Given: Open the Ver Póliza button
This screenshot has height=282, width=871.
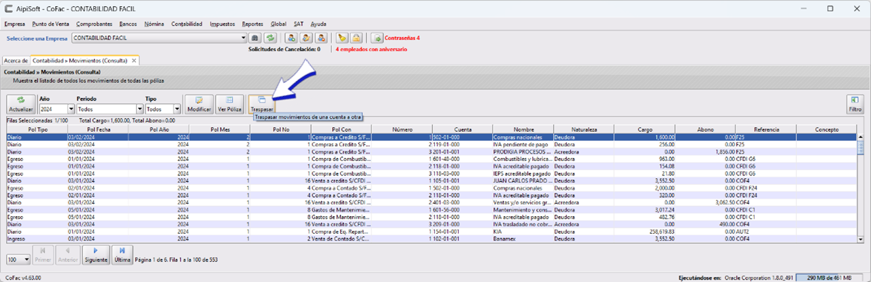Looking at the screenshot, I should click(229, 104).
